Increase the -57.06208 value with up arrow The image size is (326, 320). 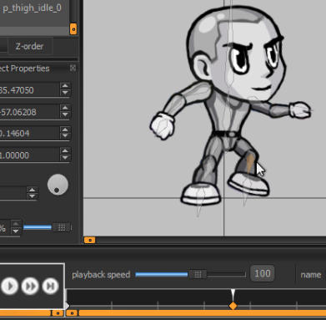tap(65, 108)
